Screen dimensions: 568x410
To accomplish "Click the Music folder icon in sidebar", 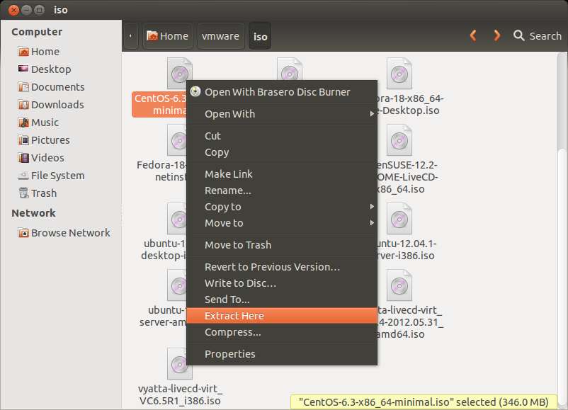I will click(23, 123).
